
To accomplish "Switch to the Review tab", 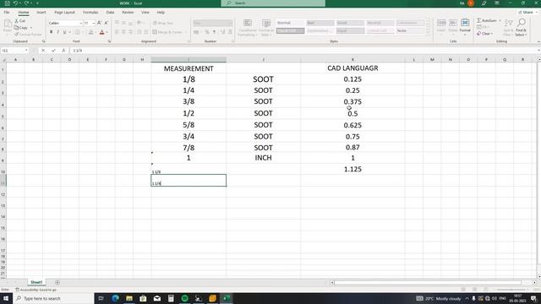I will 128,12.
